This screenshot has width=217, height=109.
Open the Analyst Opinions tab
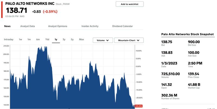[x=58, y=26]
